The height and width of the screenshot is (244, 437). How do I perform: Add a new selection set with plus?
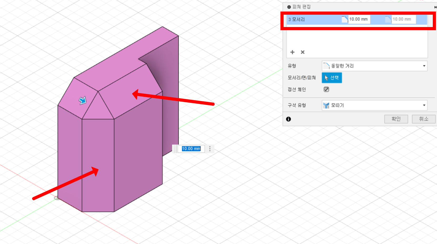click(x=292, y=52)
